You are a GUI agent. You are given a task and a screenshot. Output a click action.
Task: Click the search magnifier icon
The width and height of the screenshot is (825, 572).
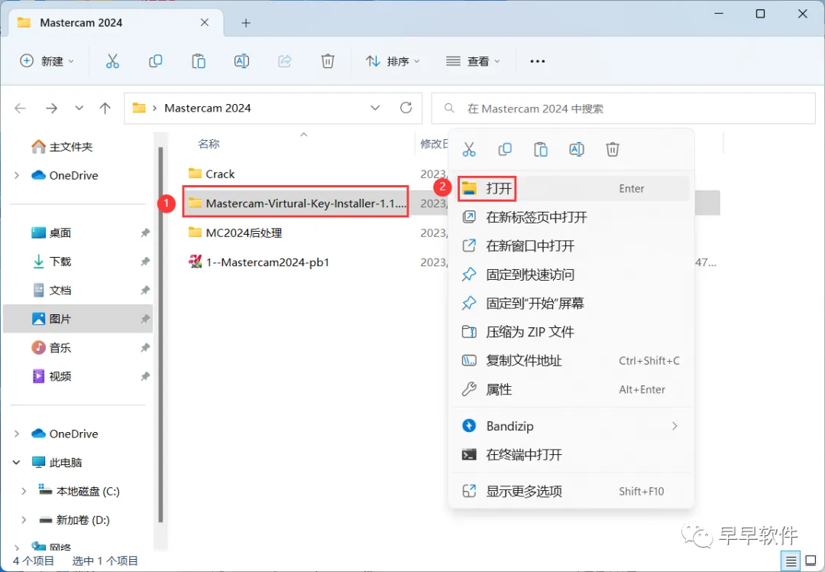point(449,108)
